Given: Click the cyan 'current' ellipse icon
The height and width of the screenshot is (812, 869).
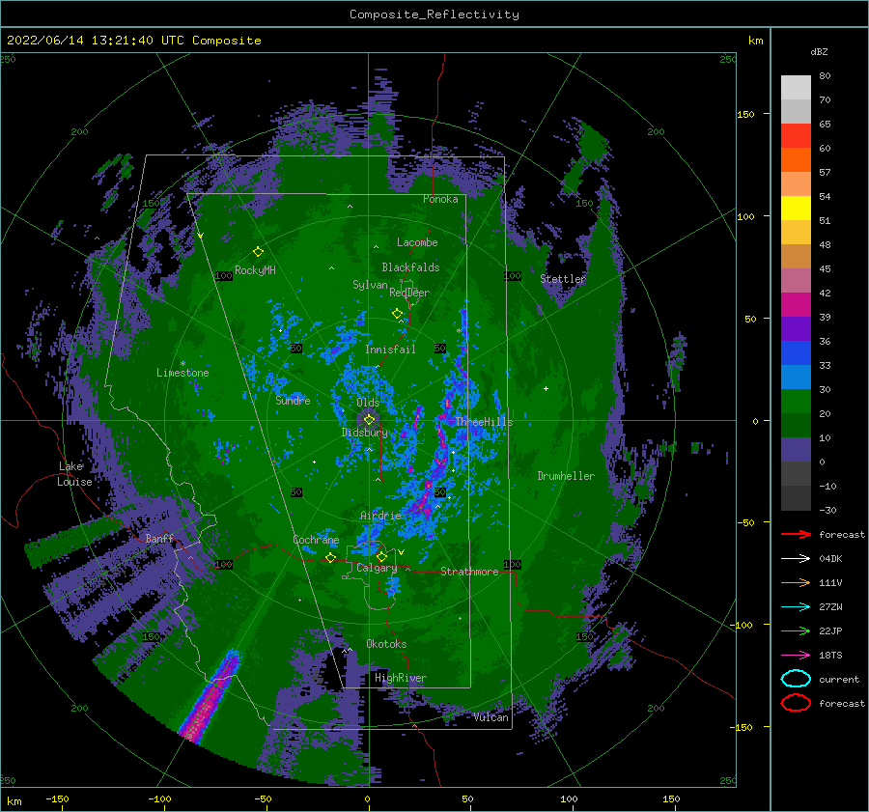Looking at the screenshot, I should (796, 679).
